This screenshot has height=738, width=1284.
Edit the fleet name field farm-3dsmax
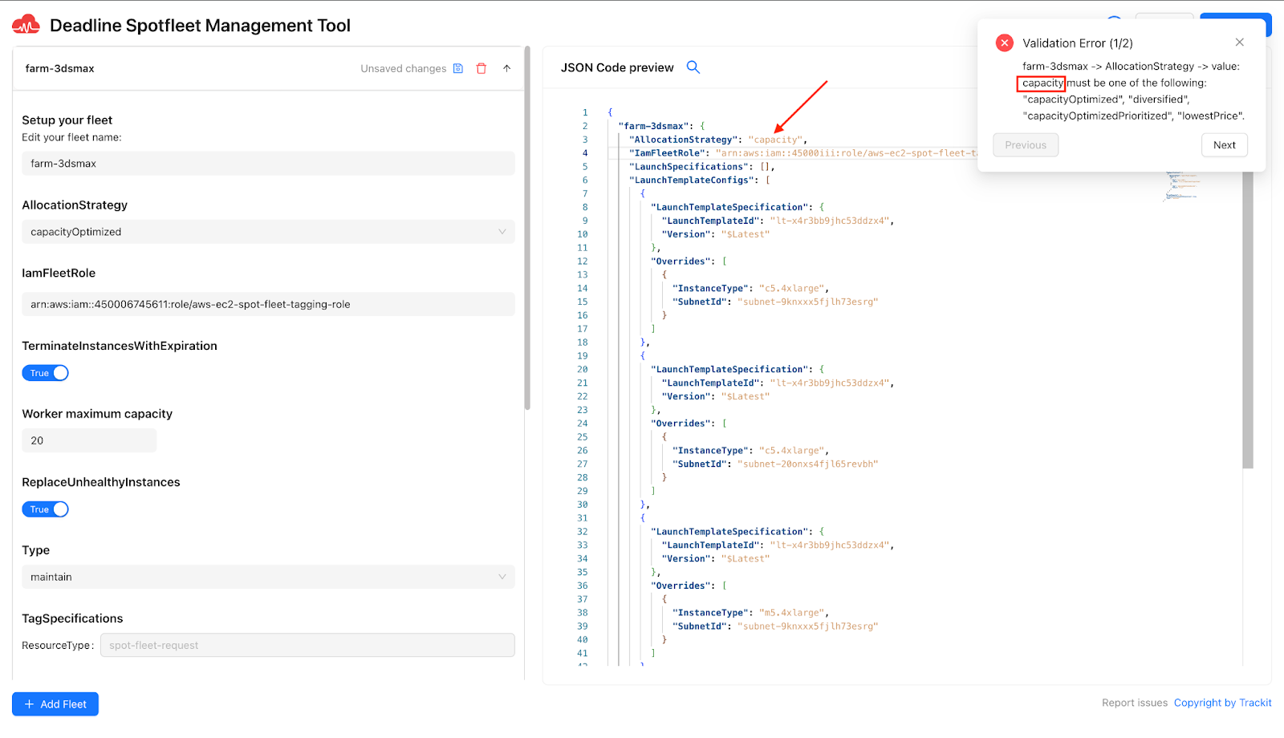[268, 164]
